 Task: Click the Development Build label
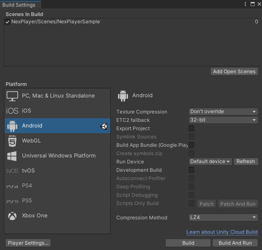tap(139, 170)
